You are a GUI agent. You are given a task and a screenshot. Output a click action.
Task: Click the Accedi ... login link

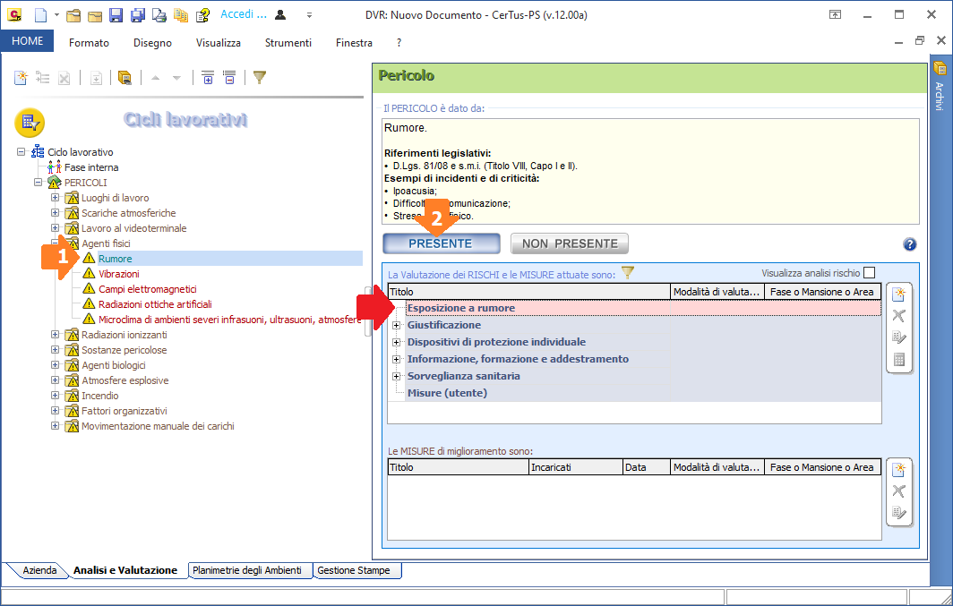[243, 14]
